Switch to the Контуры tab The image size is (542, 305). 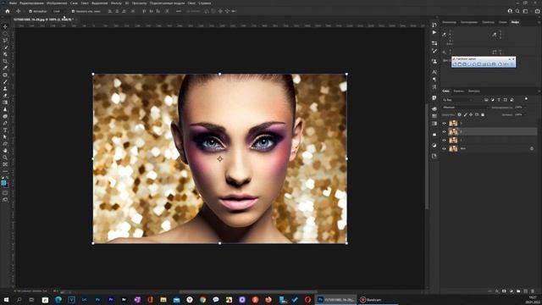coord(474,91)
